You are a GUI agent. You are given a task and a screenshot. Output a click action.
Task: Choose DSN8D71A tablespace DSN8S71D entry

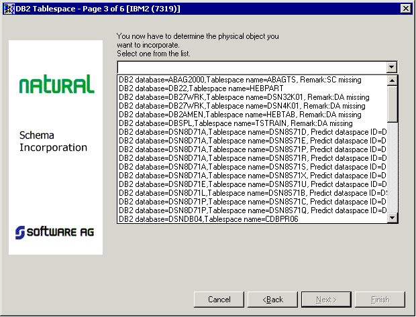pyautogui.click(x=248, y=132)
